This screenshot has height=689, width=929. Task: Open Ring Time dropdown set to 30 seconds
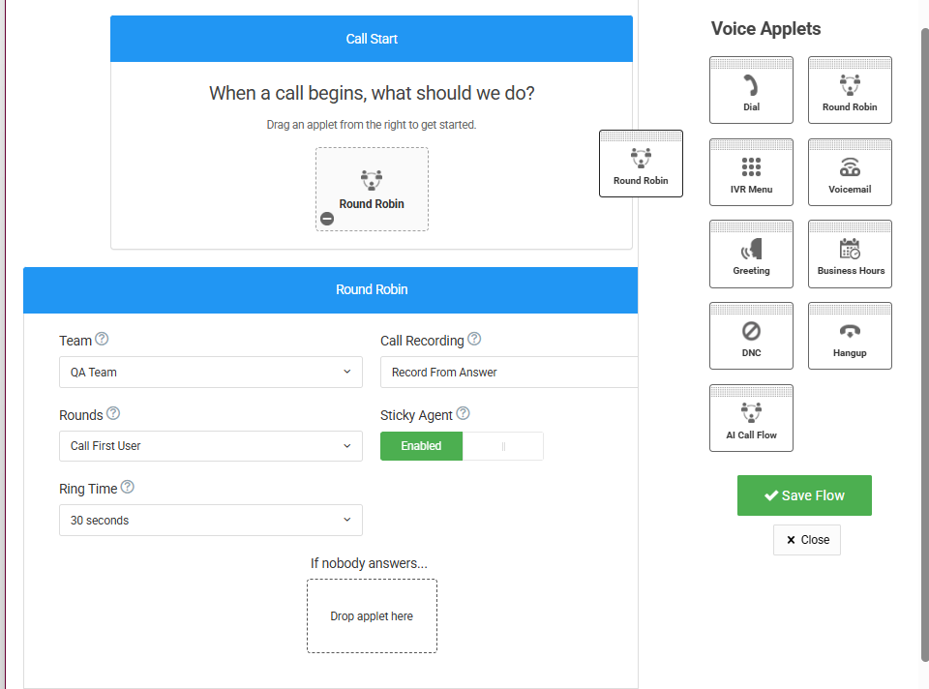pos(210,521)
